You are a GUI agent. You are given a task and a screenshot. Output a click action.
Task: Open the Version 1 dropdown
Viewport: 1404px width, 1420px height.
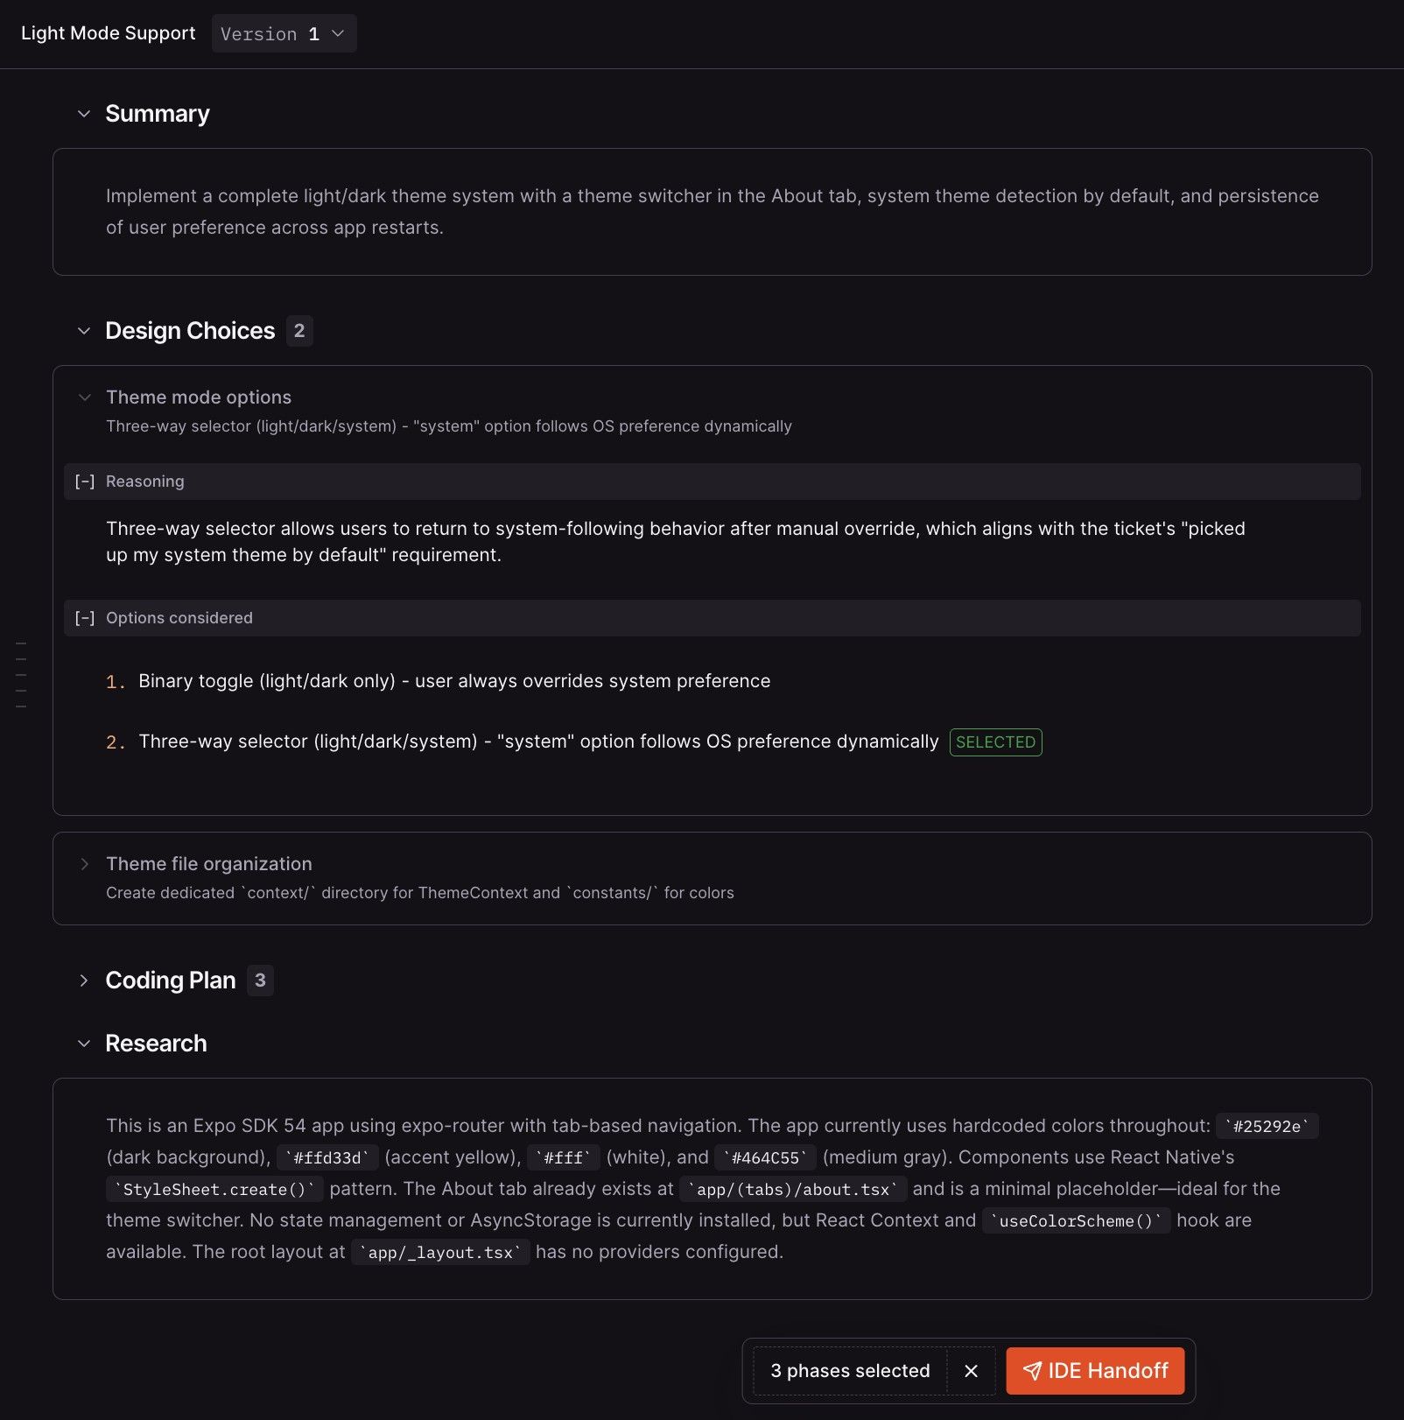(284, 34)
